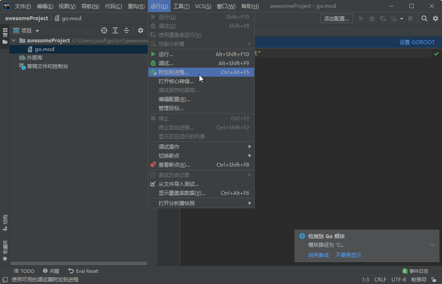Click the toolbar run with coverage icon

[383, 18]
